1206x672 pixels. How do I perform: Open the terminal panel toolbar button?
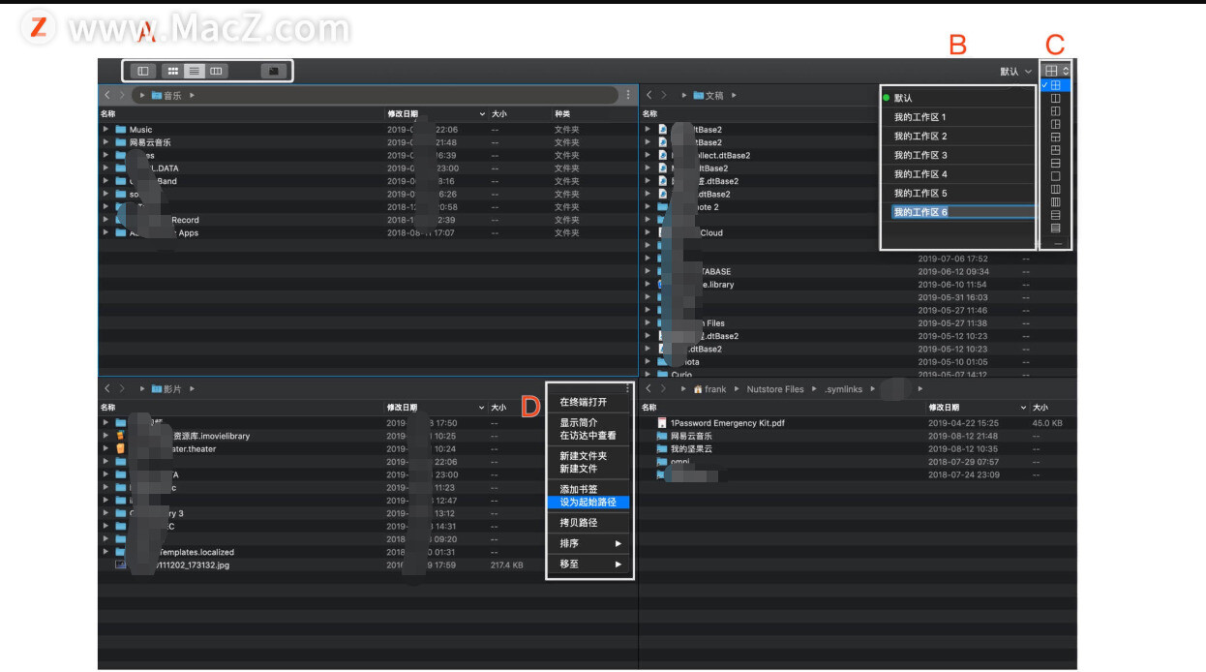[x=274, y=71]
